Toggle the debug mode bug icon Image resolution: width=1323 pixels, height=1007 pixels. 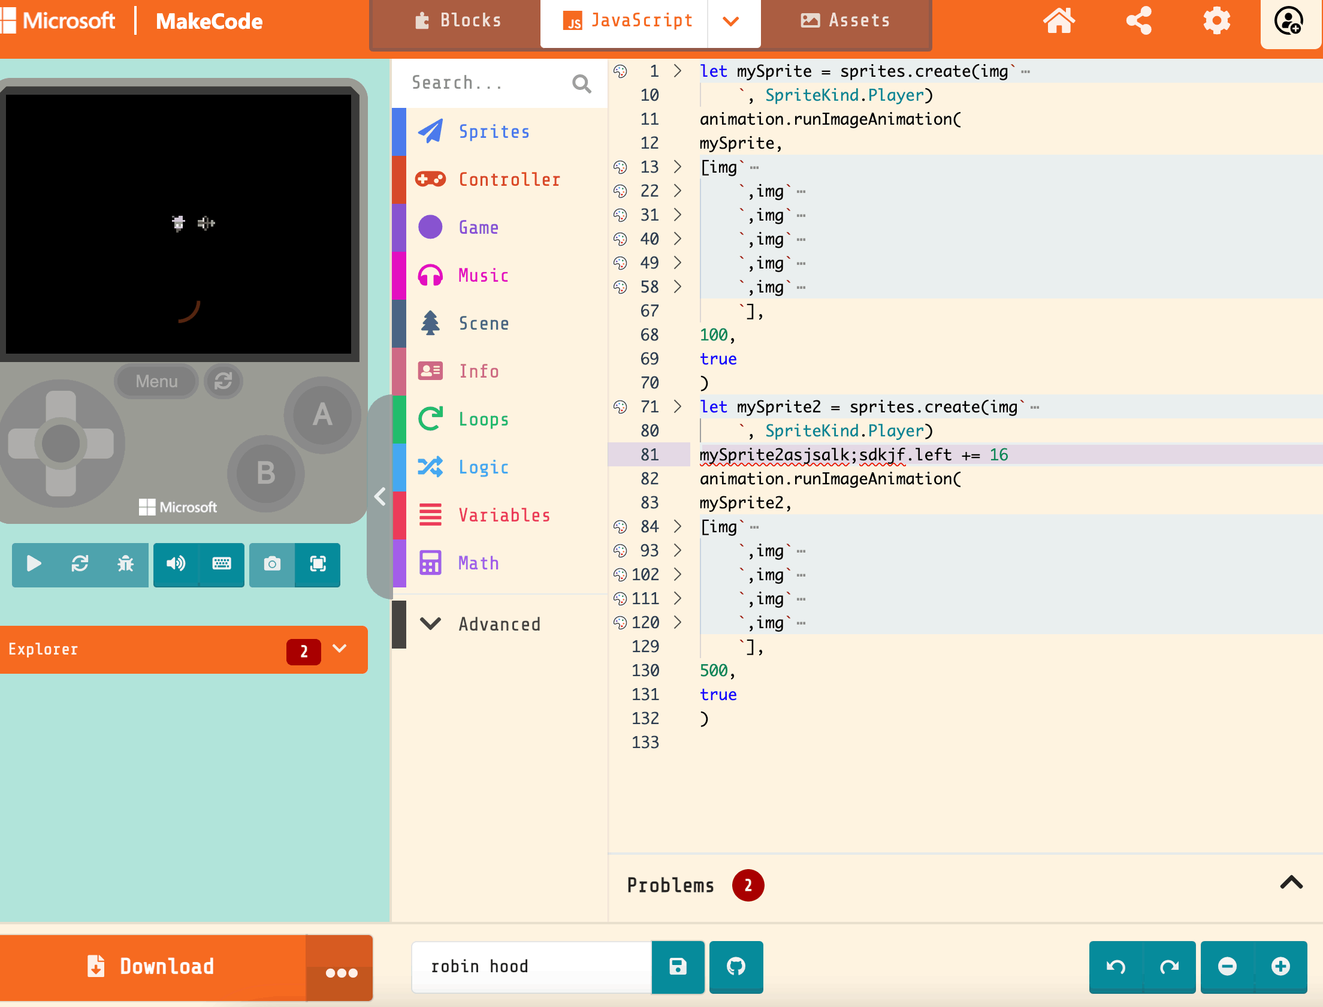tap(125, 563)
